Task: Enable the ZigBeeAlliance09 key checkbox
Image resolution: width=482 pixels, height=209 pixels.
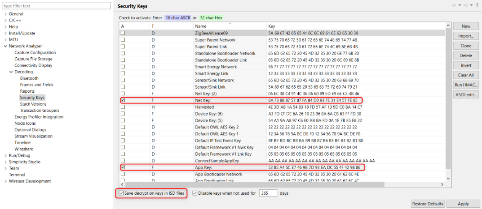Action: point(123,33)
